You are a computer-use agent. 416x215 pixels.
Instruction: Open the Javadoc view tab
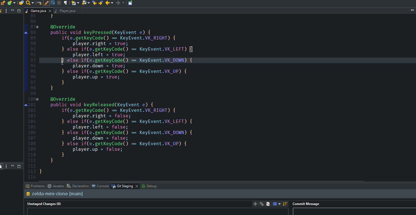tap(56, 186)
